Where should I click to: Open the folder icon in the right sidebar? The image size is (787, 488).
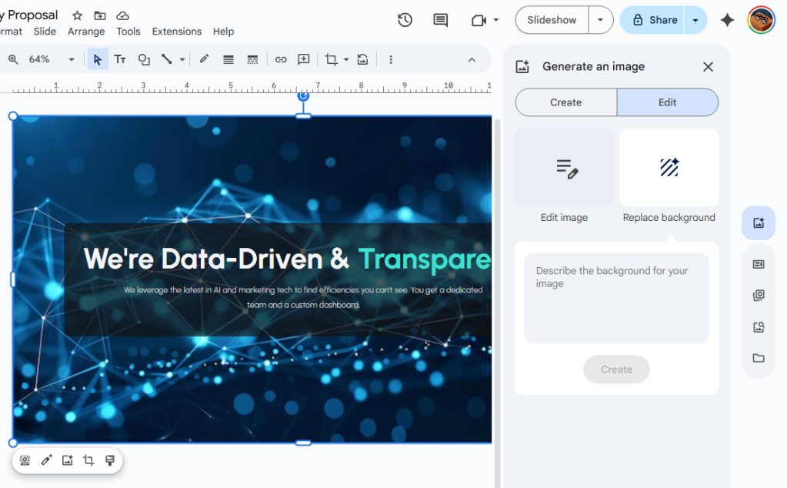pyautogui.click(x=759, y=358)
